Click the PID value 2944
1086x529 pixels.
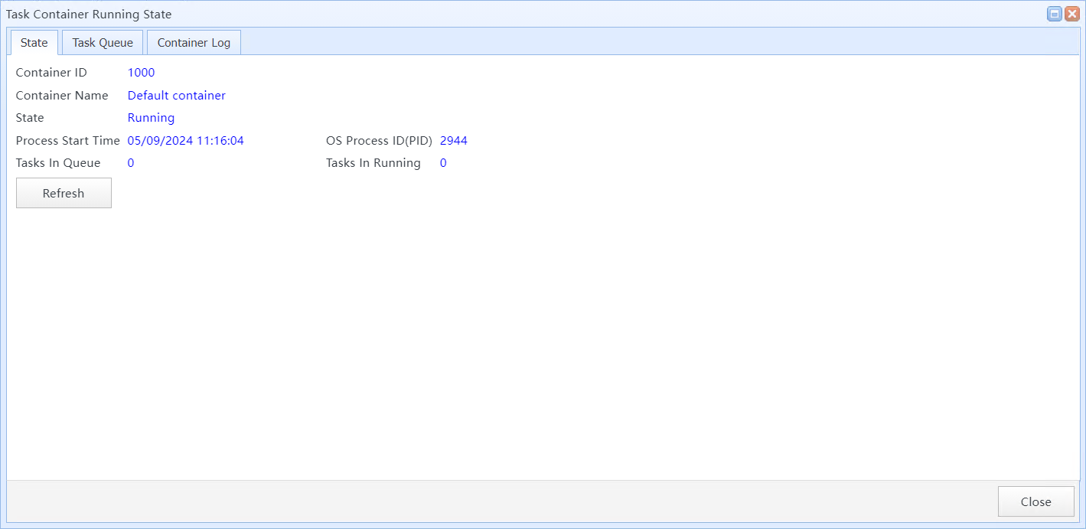coord(453,141)
